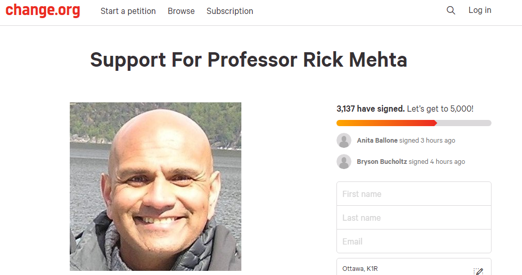Image resolution: width=522 pixels, height=275 pixels.
Task: Go to the Browse menu item
Action: pyautogui.click(x=181, y=11)
